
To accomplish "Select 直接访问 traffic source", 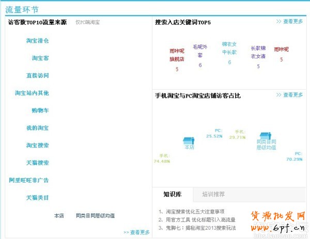I will [38, 76].
